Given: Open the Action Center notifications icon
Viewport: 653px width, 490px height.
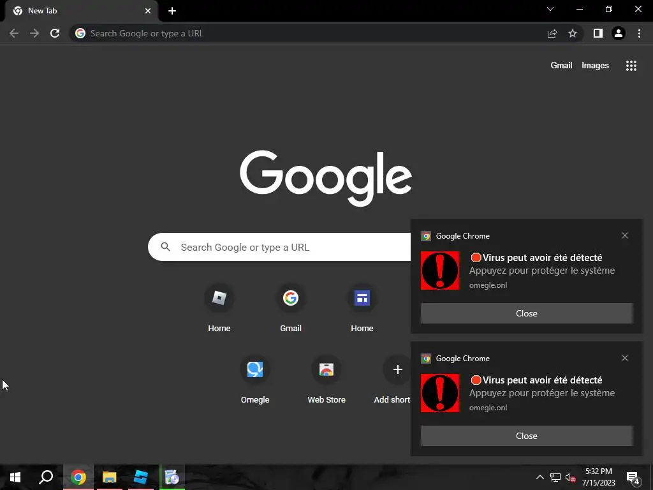Looking at the screenshot, I should 633,478.
